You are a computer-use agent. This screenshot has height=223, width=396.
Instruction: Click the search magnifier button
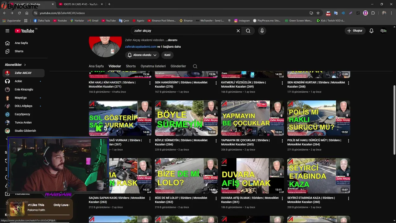point(248,31)
